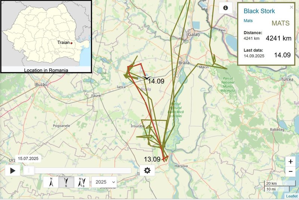
Task: Click the 15.07.2025 date tooltip
Action: tap(28, 159)
